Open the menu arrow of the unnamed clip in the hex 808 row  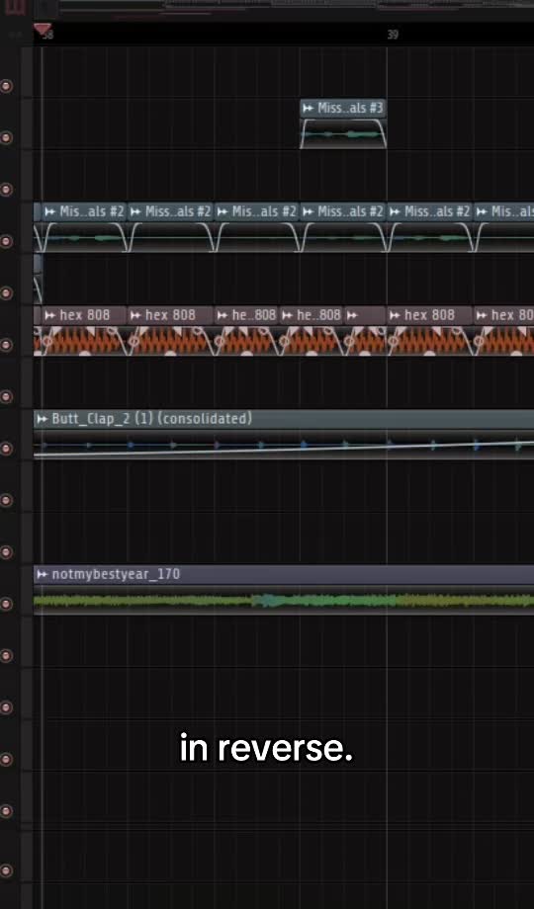coord(352,315)
